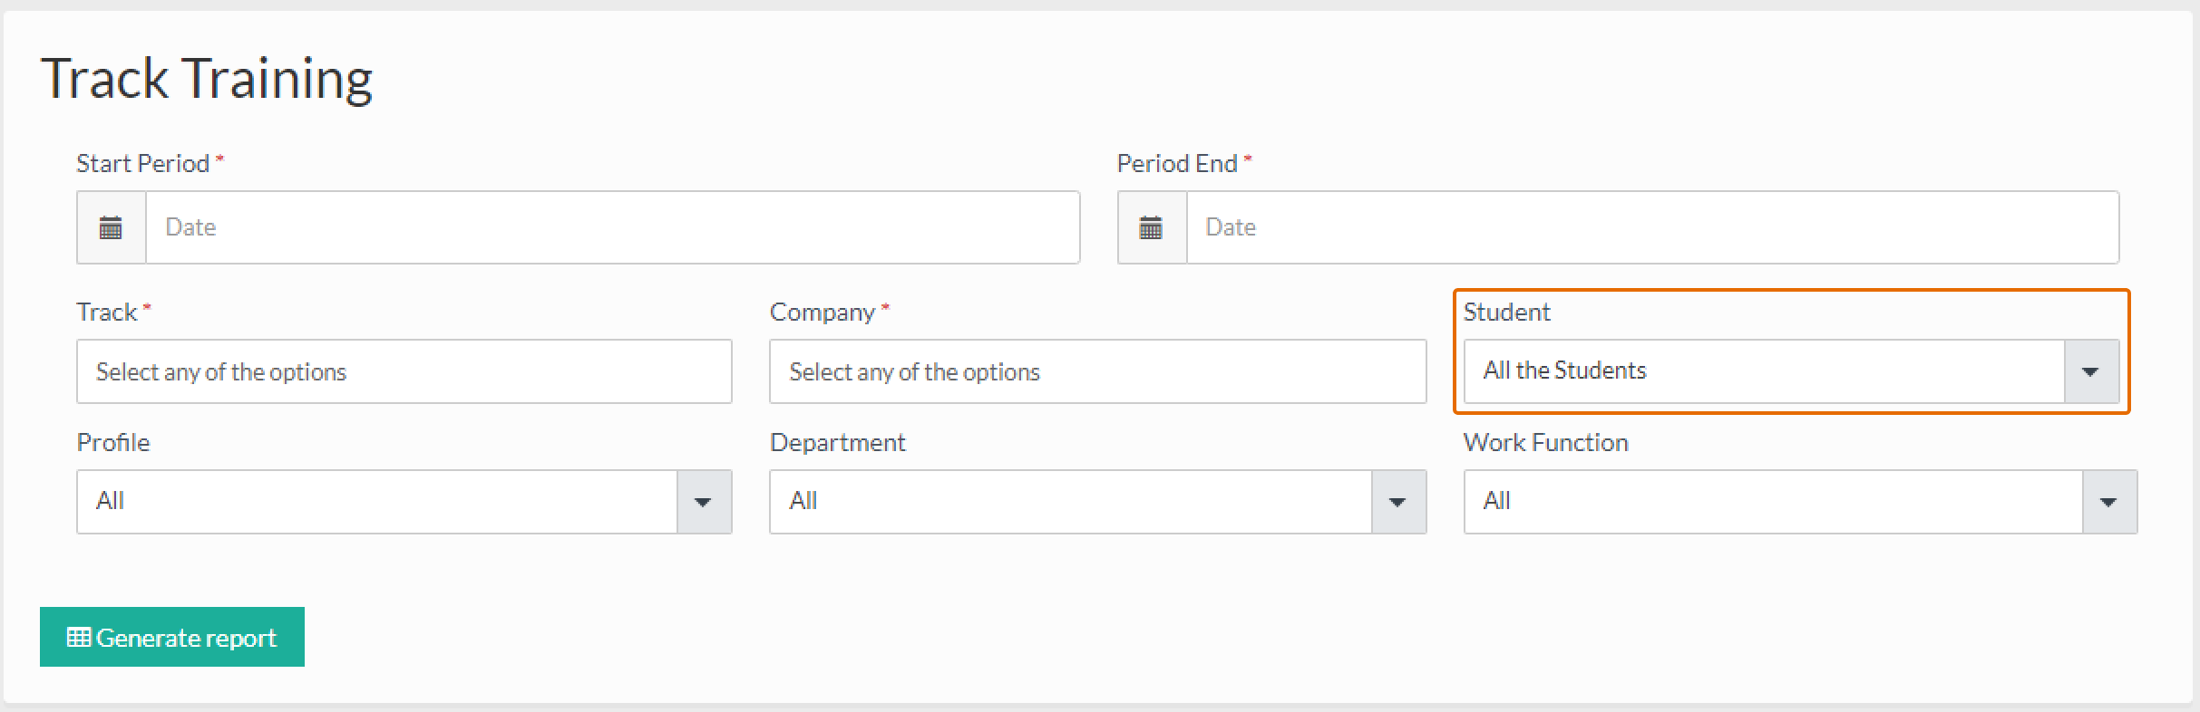2200x712 pixels.
Task: Focus the Period End date field
Action: click(1652, 227)
